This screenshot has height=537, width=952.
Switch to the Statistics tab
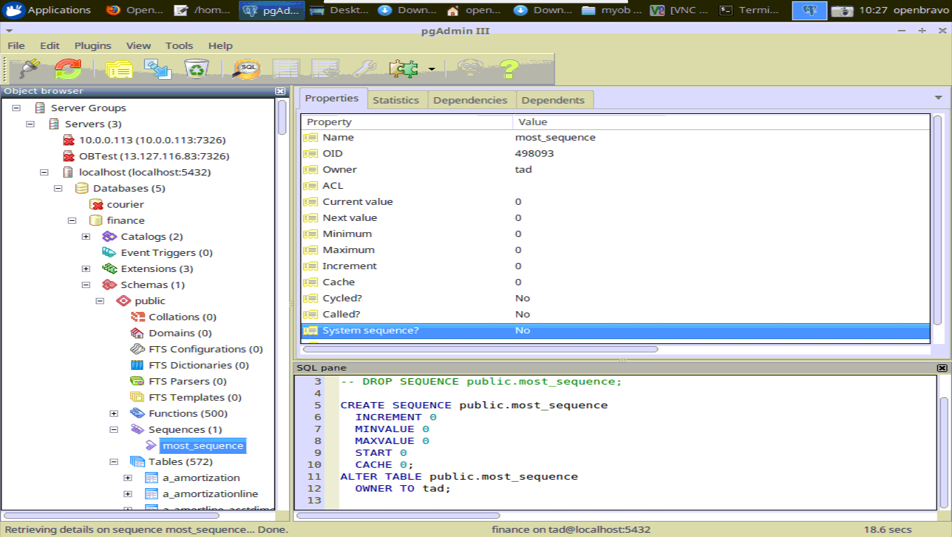(x=395, y=100)
